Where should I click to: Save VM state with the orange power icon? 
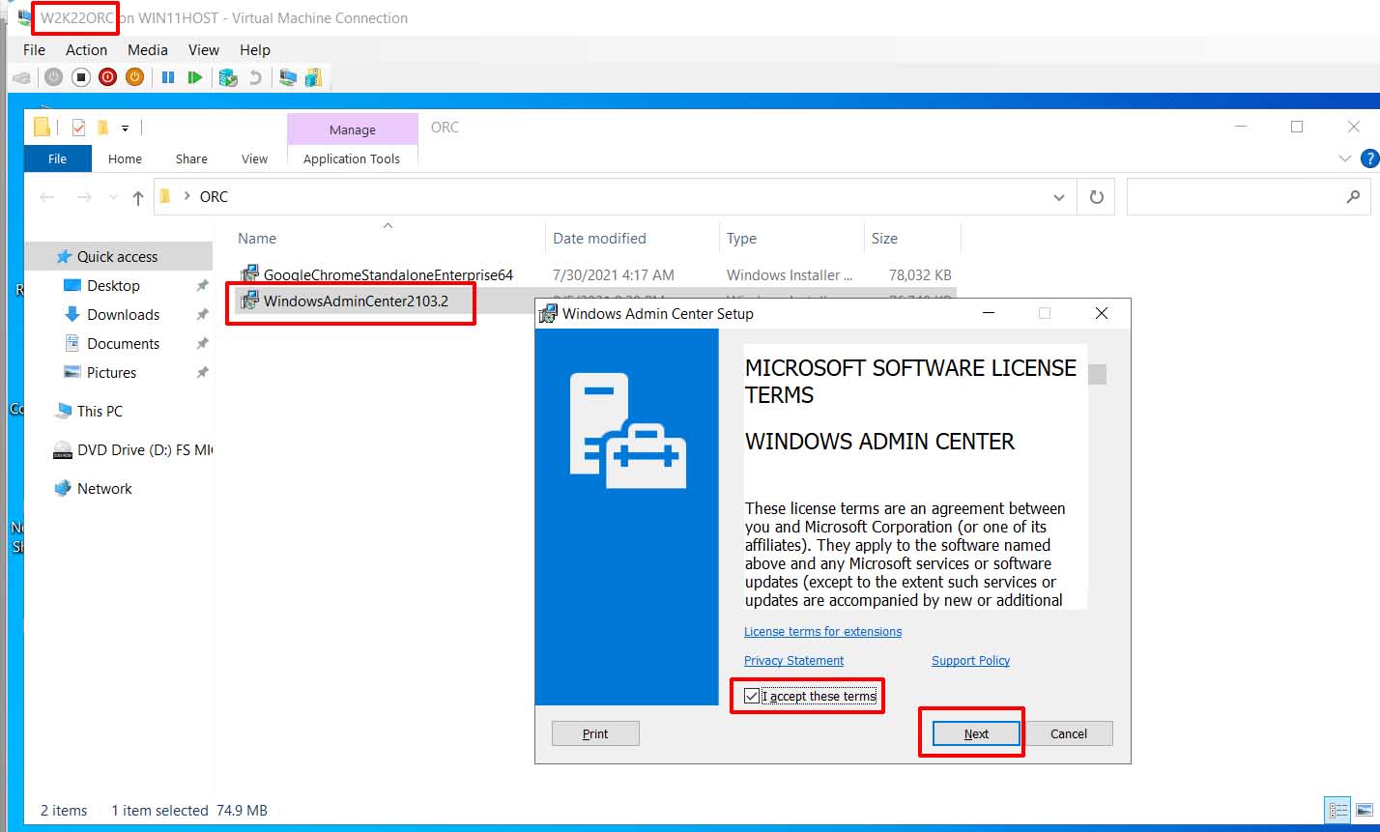tap(135, 77)
